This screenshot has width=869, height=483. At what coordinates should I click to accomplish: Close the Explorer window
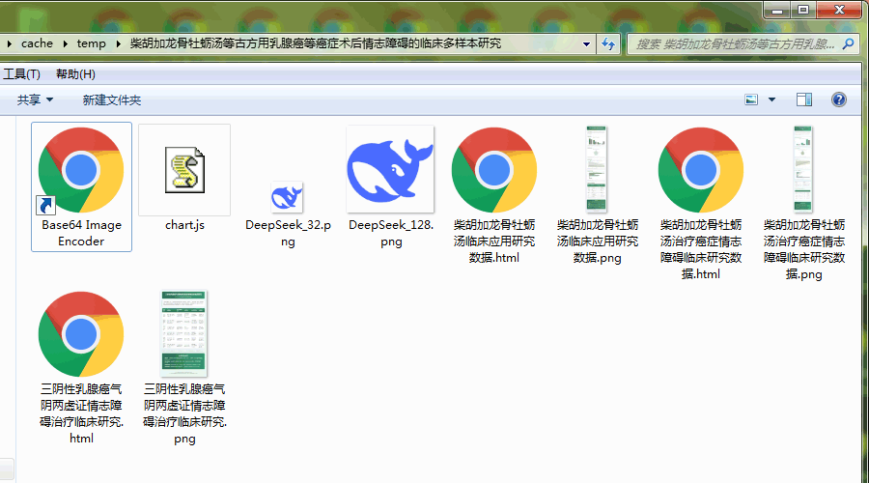(x=838, y=10)
